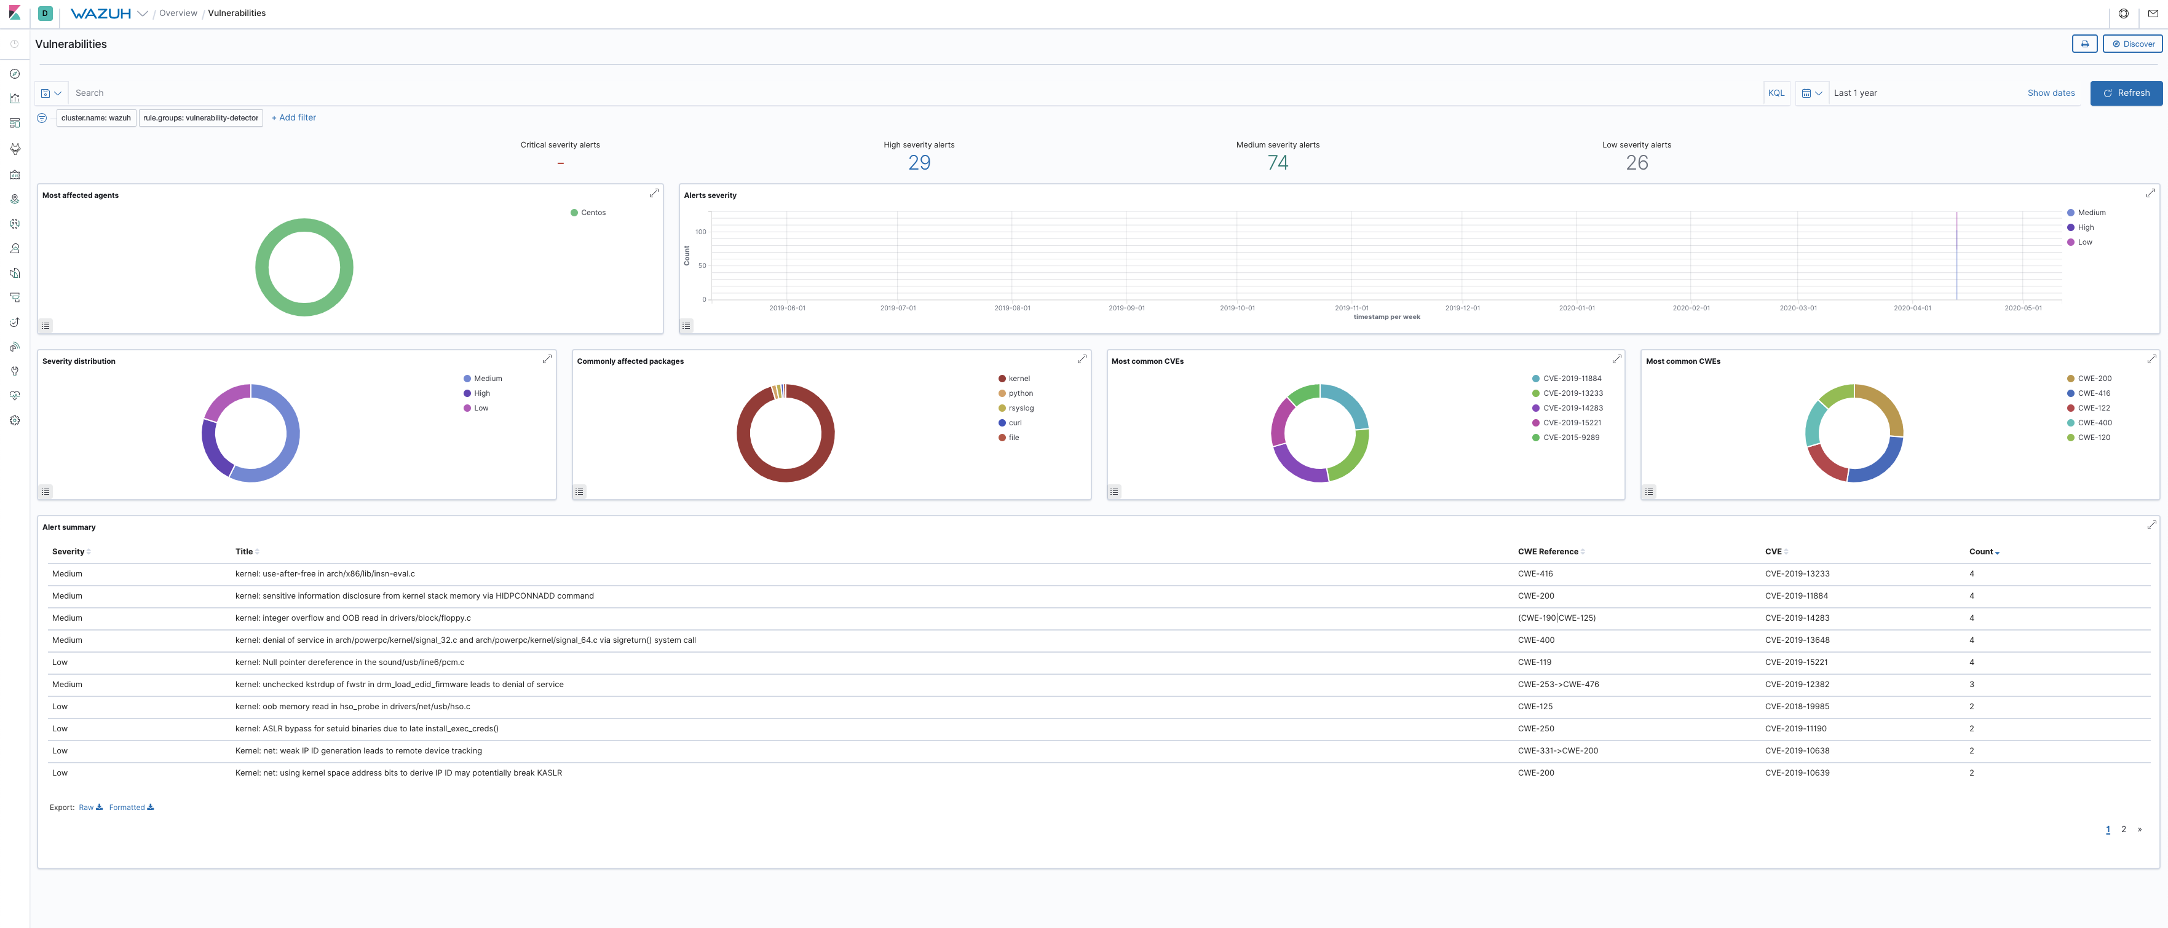Open Canvas icon in sidebar
The image size is (2168, 928).
tap(14, 175)
